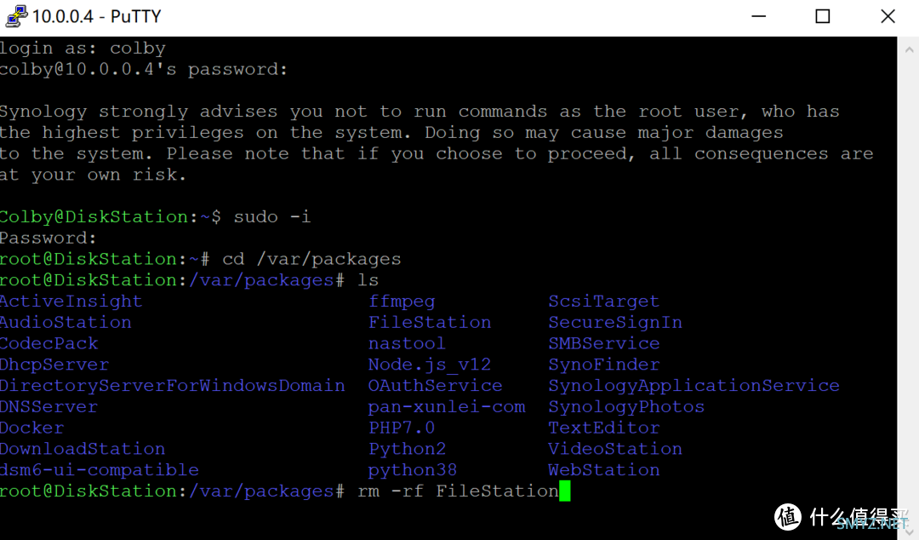Click the watermark logo at bottom right
Viewport: 919px width, 540px height.
click(787, 517)
